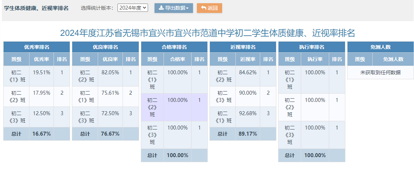Image resolution: width=414 pixels, height=174 pixels.
Task: Click the 82.05% good rate value
Action: [110, 72]
